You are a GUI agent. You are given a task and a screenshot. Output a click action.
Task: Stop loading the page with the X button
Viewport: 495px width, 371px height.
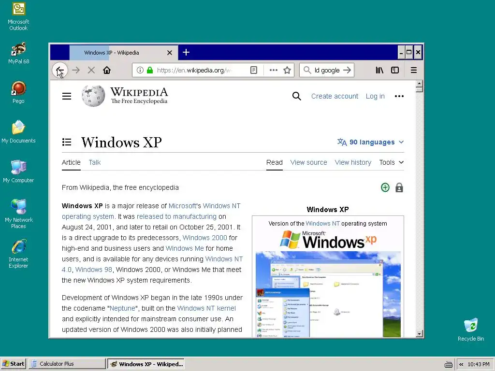point(91,70)
